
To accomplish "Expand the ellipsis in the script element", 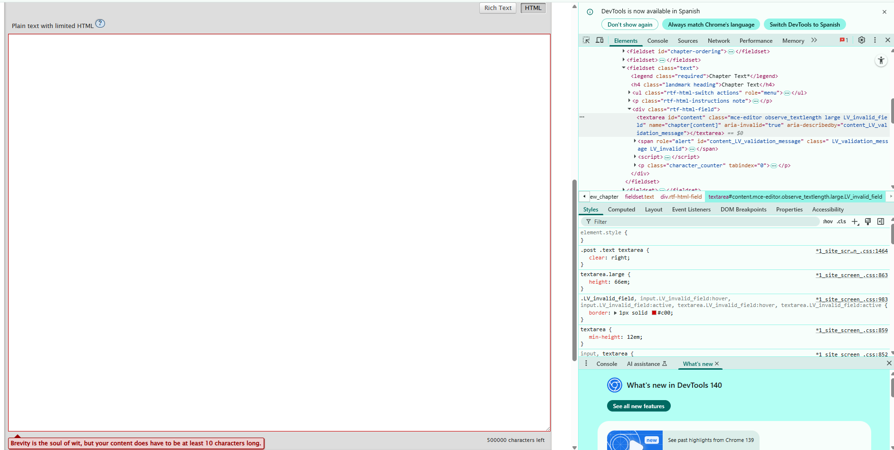I will pyautogui.click(x=667, y=157).
